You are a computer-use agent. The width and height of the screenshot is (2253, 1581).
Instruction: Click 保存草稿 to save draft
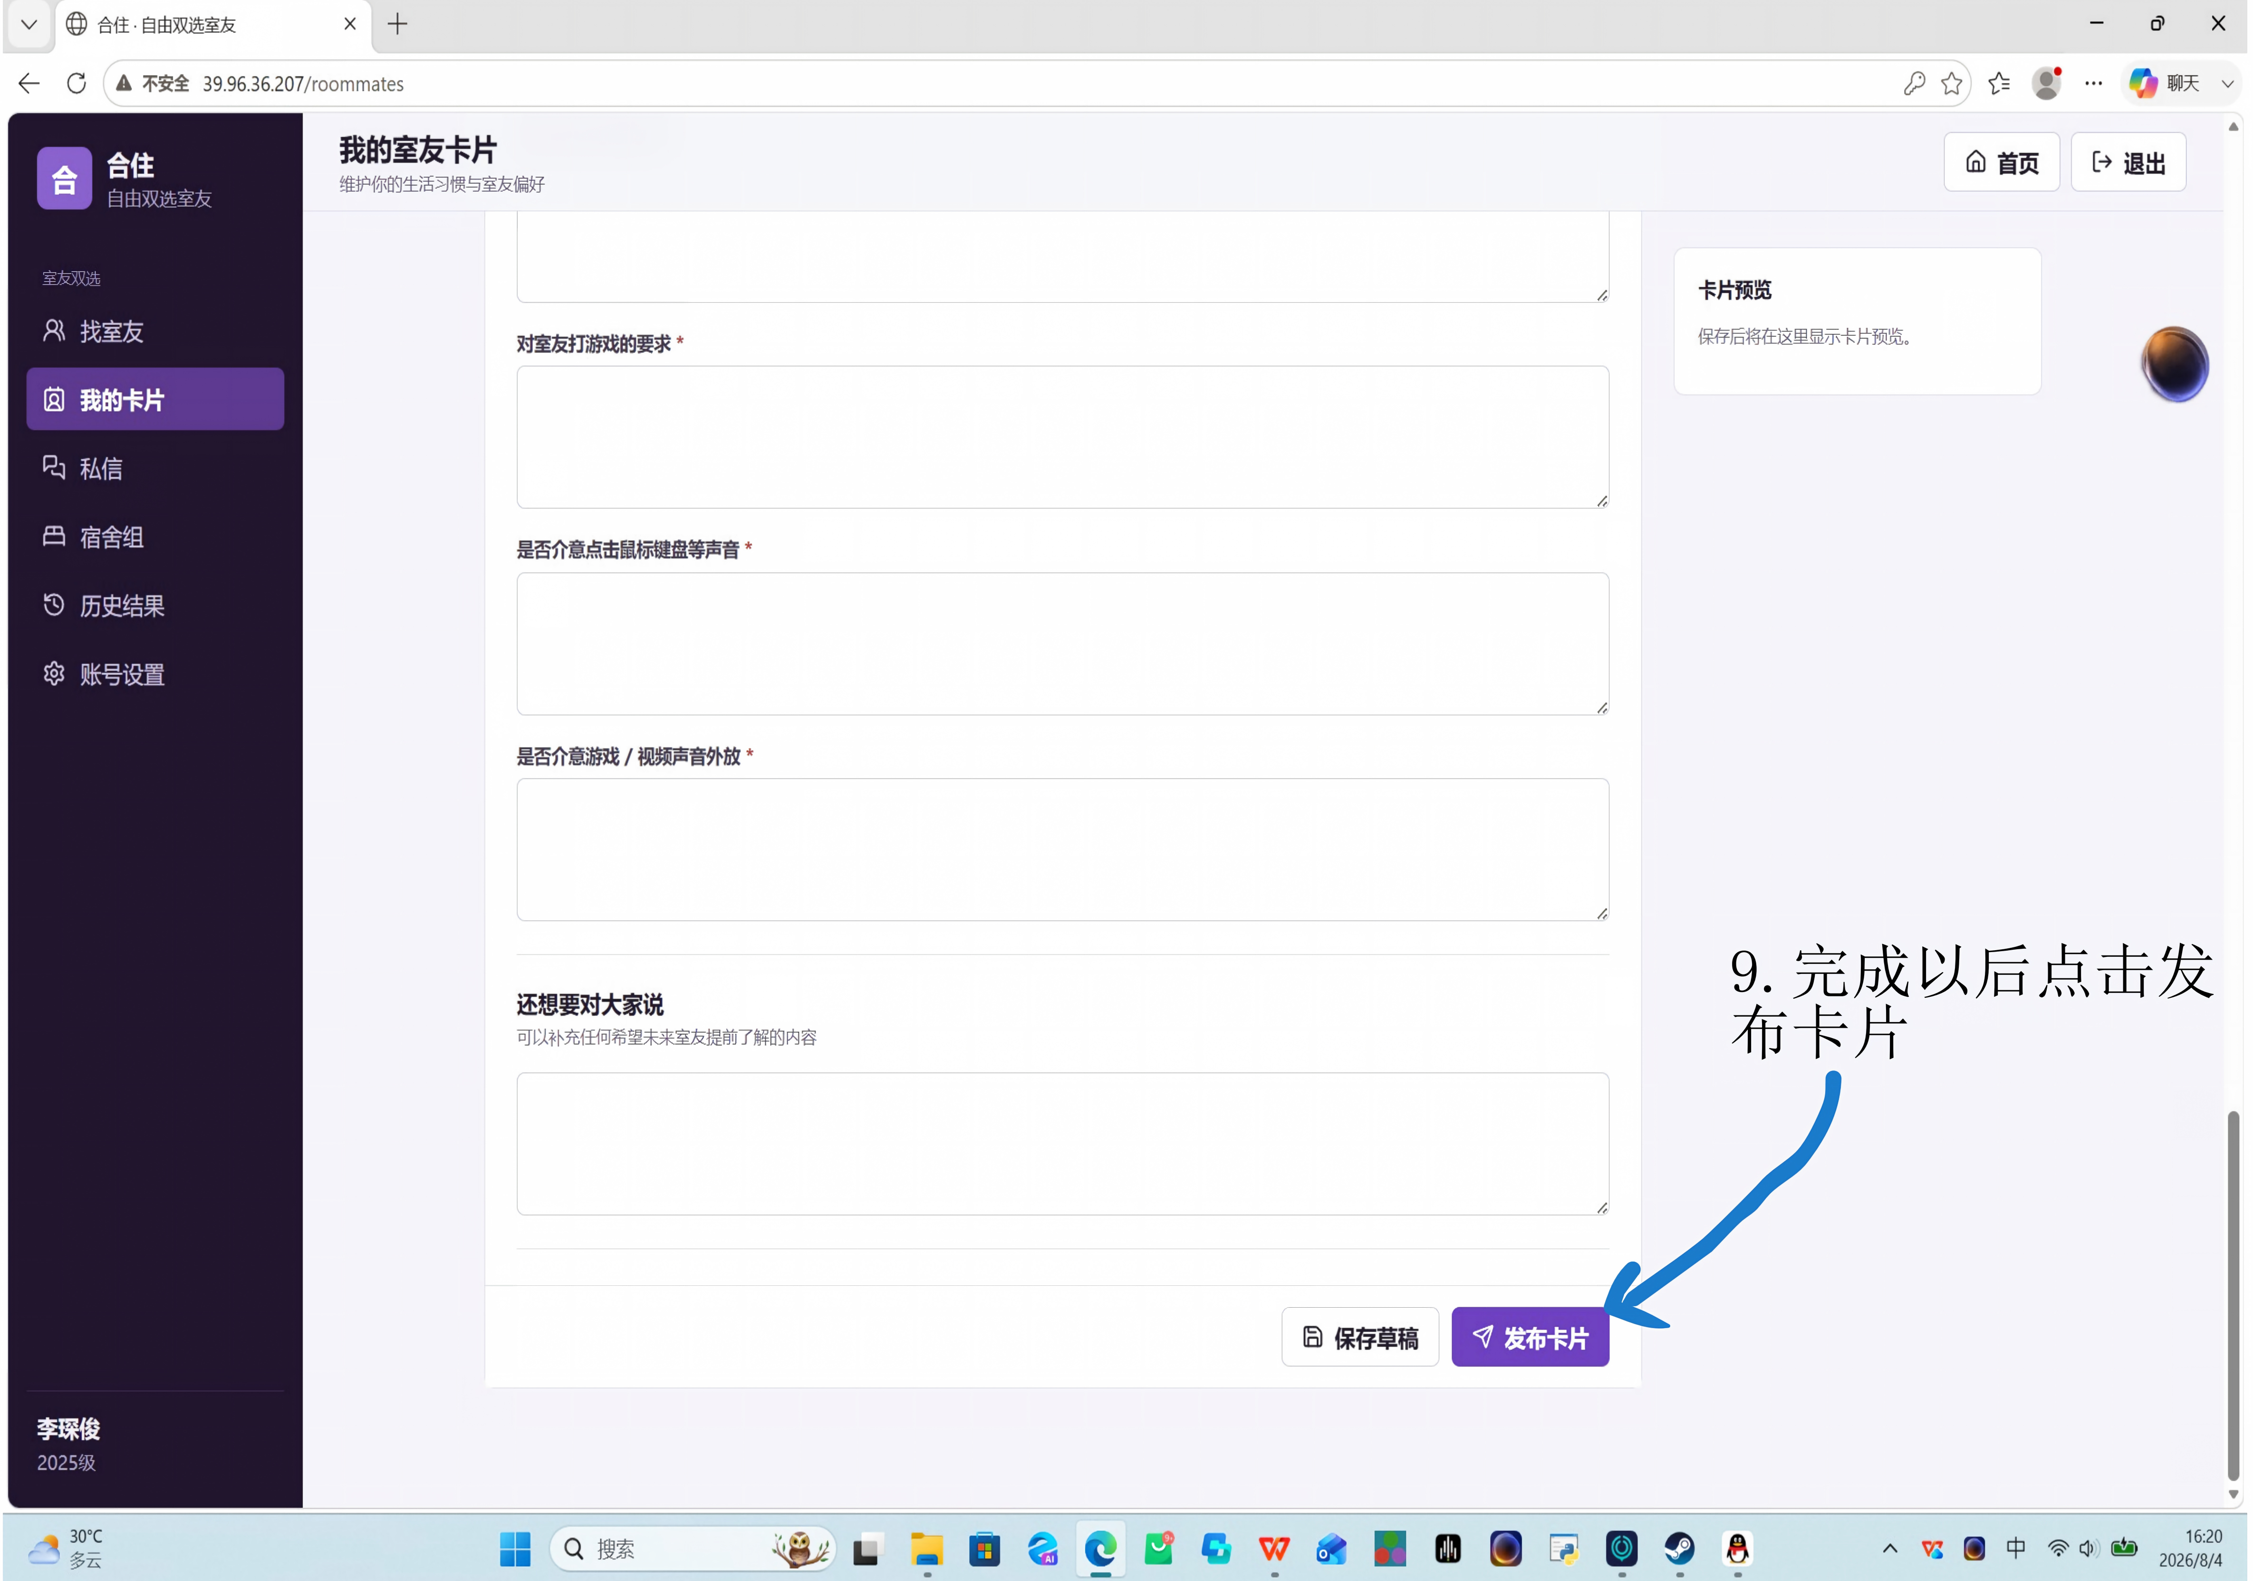pyautogui.click(x=1360, y=1338)
